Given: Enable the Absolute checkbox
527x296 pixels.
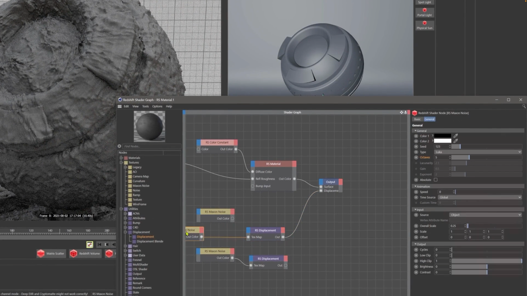Looking at the screenshot, I should (436, 180).
